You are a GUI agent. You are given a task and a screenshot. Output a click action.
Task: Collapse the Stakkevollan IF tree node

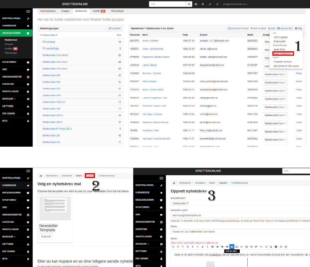point(41,35)
